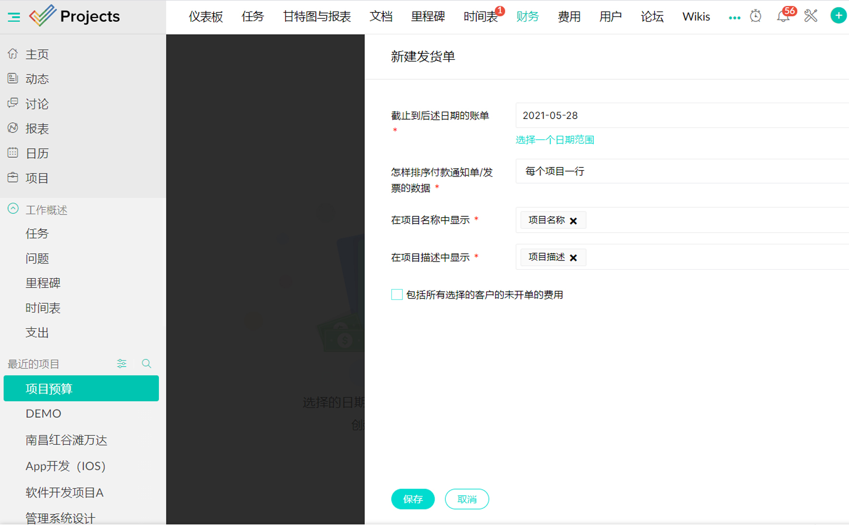Search recent projects via magnifier icon

pos(146,364)
